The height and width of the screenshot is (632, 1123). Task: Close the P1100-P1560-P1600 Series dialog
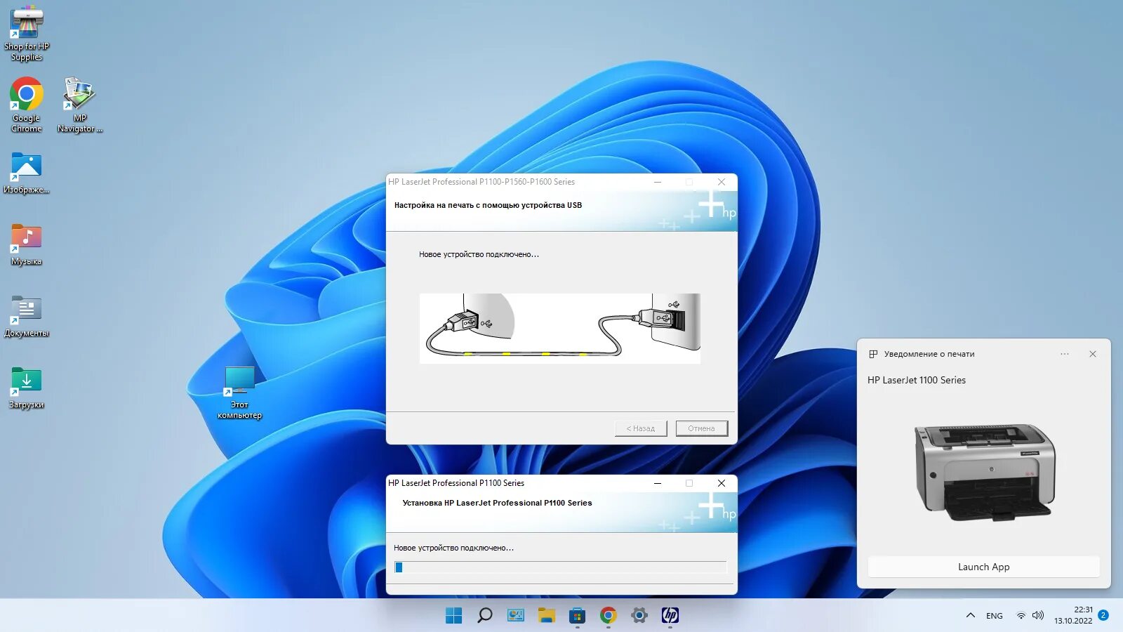point(722,182)
